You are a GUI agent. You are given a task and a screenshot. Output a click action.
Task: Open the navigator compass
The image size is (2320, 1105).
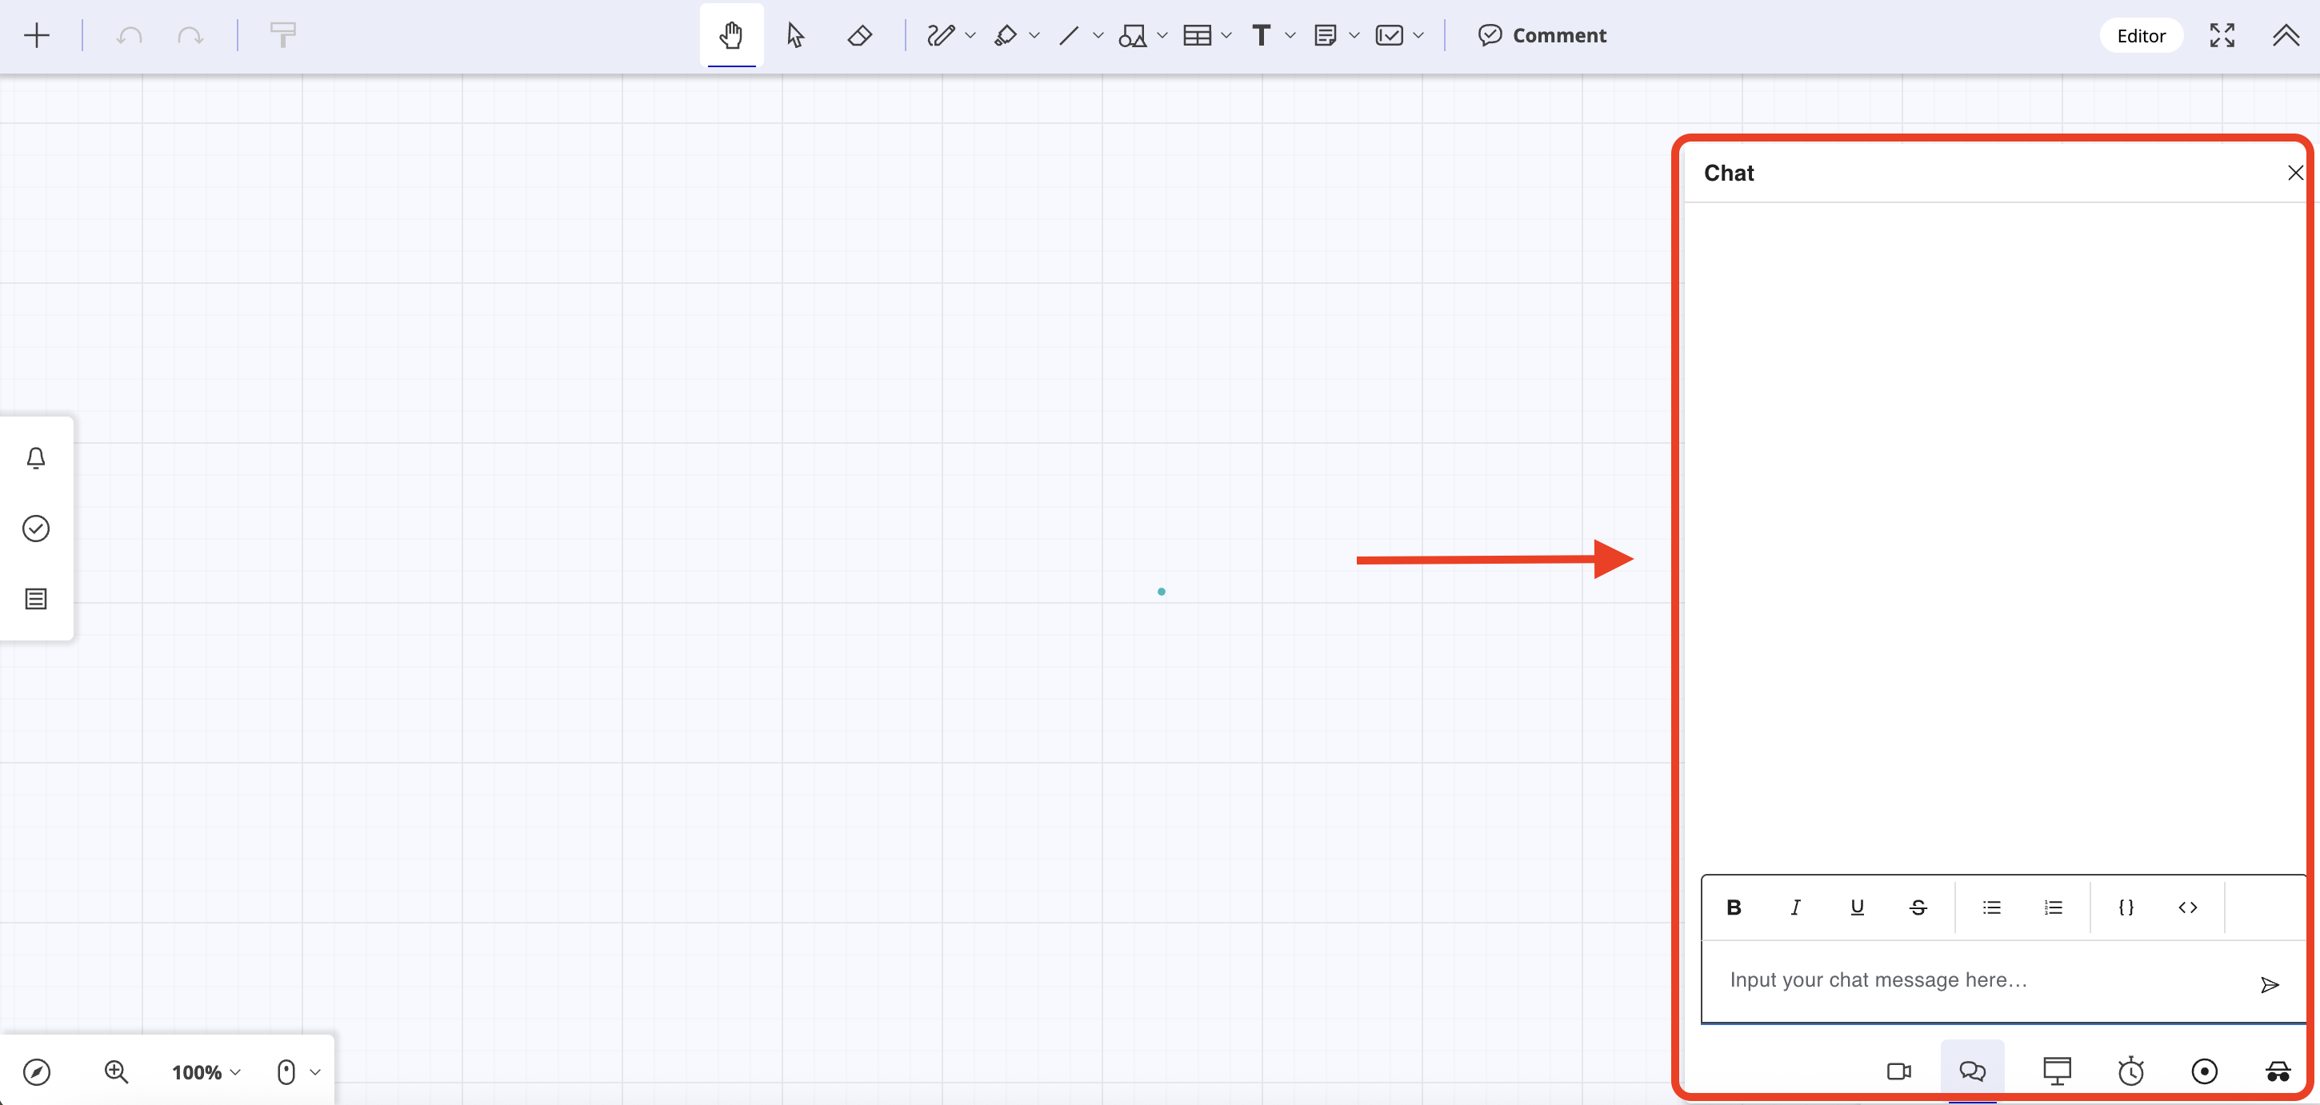[37, 1071]
